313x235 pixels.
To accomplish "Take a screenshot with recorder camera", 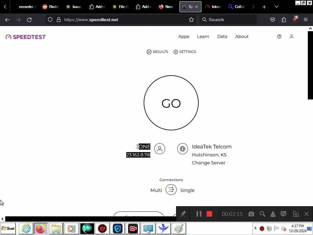I will pyautogui.click(x=251, y=214).
